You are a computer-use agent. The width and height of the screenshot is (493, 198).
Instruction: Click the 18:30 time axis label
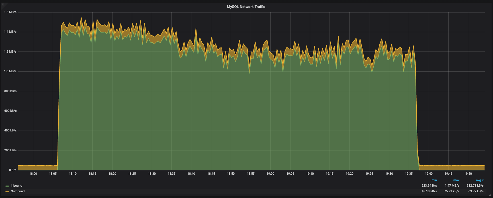click(152, 174)
